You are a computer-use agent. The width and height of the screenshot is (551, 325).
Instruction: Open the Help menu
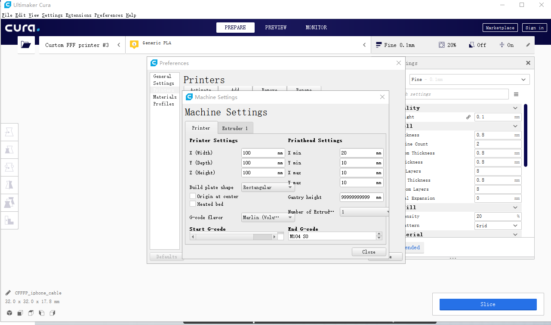pos(131,15)
